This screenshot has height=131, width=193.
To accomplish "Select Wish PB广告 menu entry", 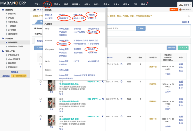I will coord(76,61).
